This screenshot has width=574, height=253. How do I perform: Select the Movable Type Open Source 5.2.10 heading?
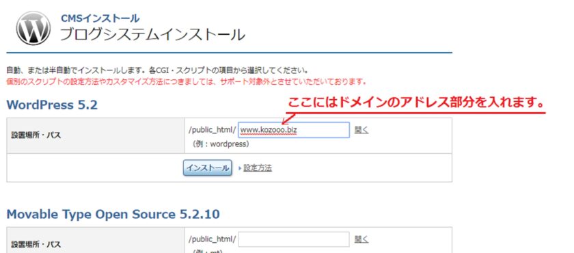(x=113, y=214)
